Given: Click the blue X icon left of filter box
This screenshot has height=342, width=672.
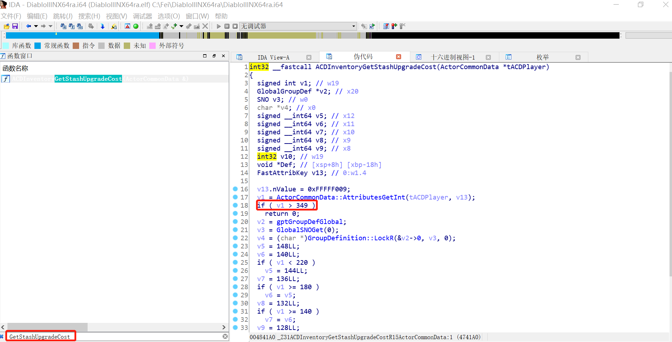Looking at the screenshot, I should point(2,336).
